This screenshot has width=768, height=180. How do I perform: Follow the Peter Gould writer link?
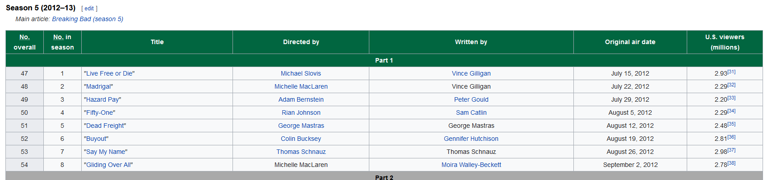pyautogui.click(x=471, y=99)
